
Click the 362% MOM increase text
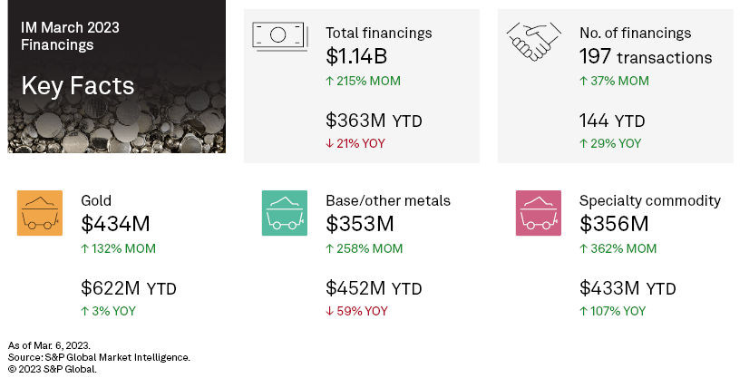pos(617,248)
